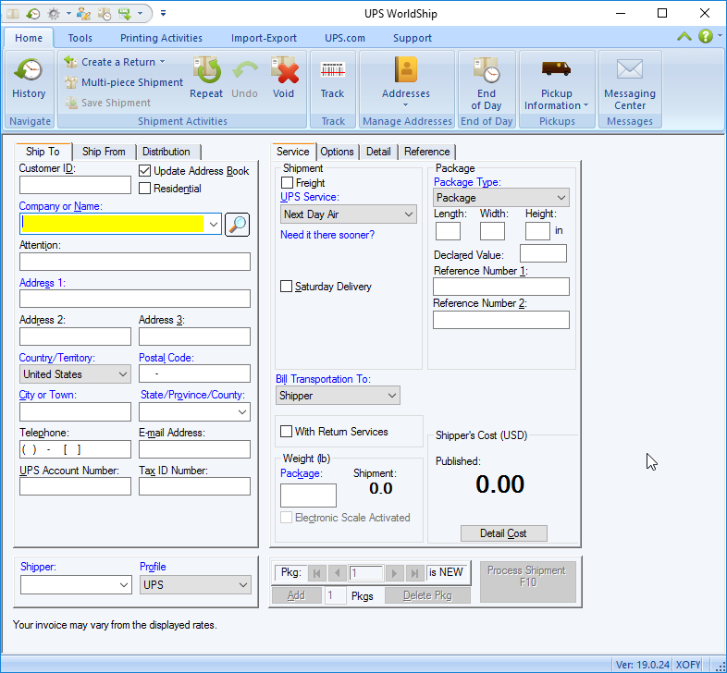Enable Saturday Delivery
Viewport: 727px width, 673px height.
click(287, 286)
